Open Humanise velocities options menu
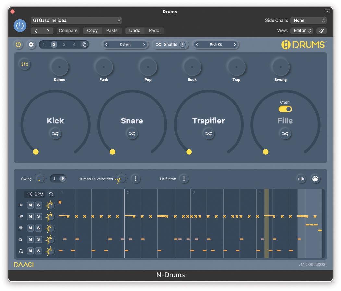 click(x=136, y=179)
